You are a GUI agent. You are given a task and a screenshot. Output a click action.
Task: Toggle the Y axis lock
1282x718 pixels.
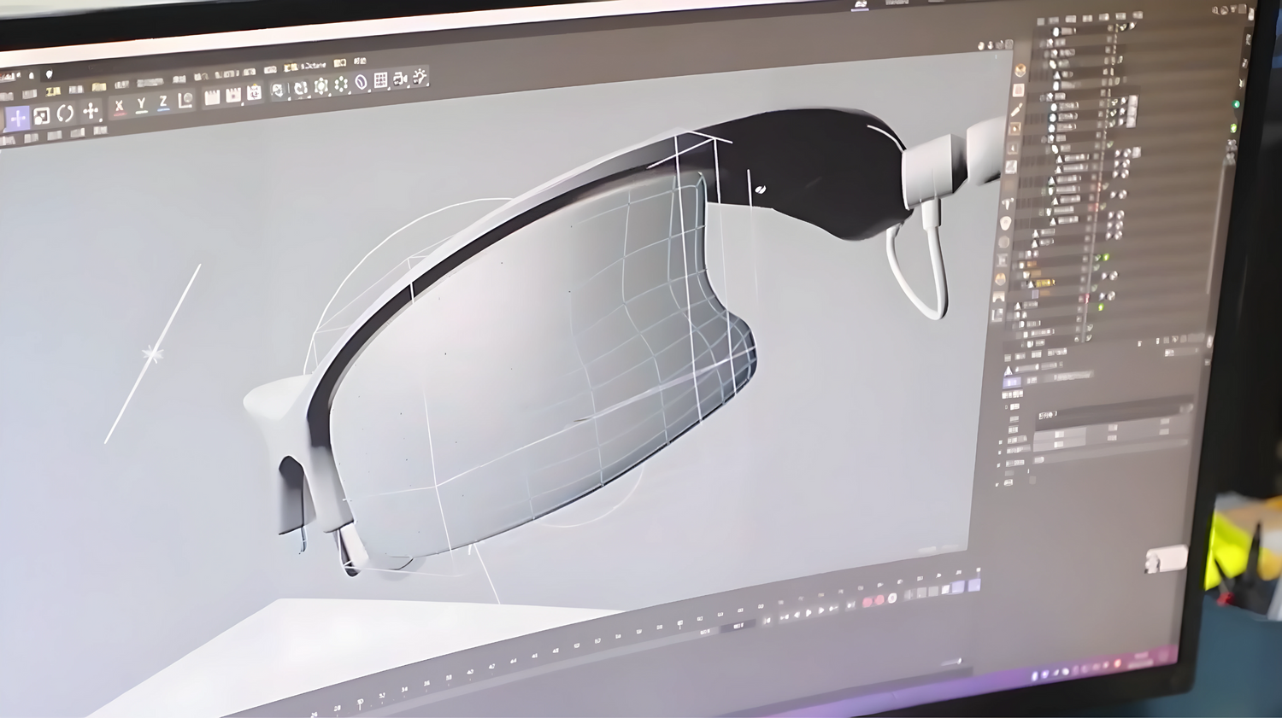pos(142,104)
